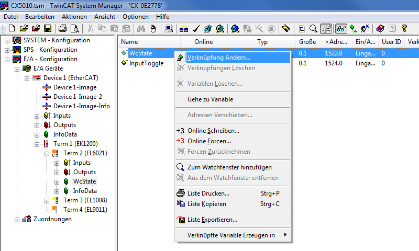Open Print Preview toolbar icon
Screen dimensions: 419x251
click(74, 28)
